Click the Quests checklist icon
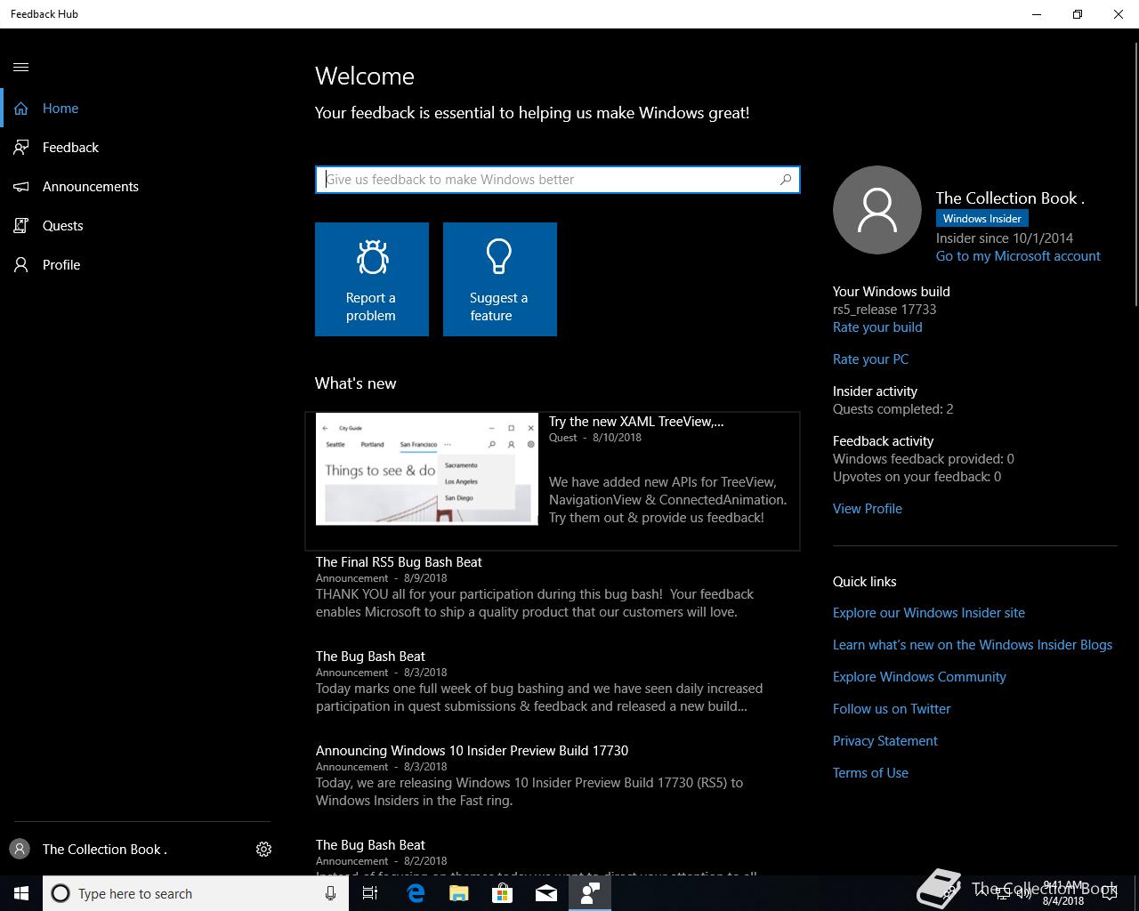 (21, 226)
